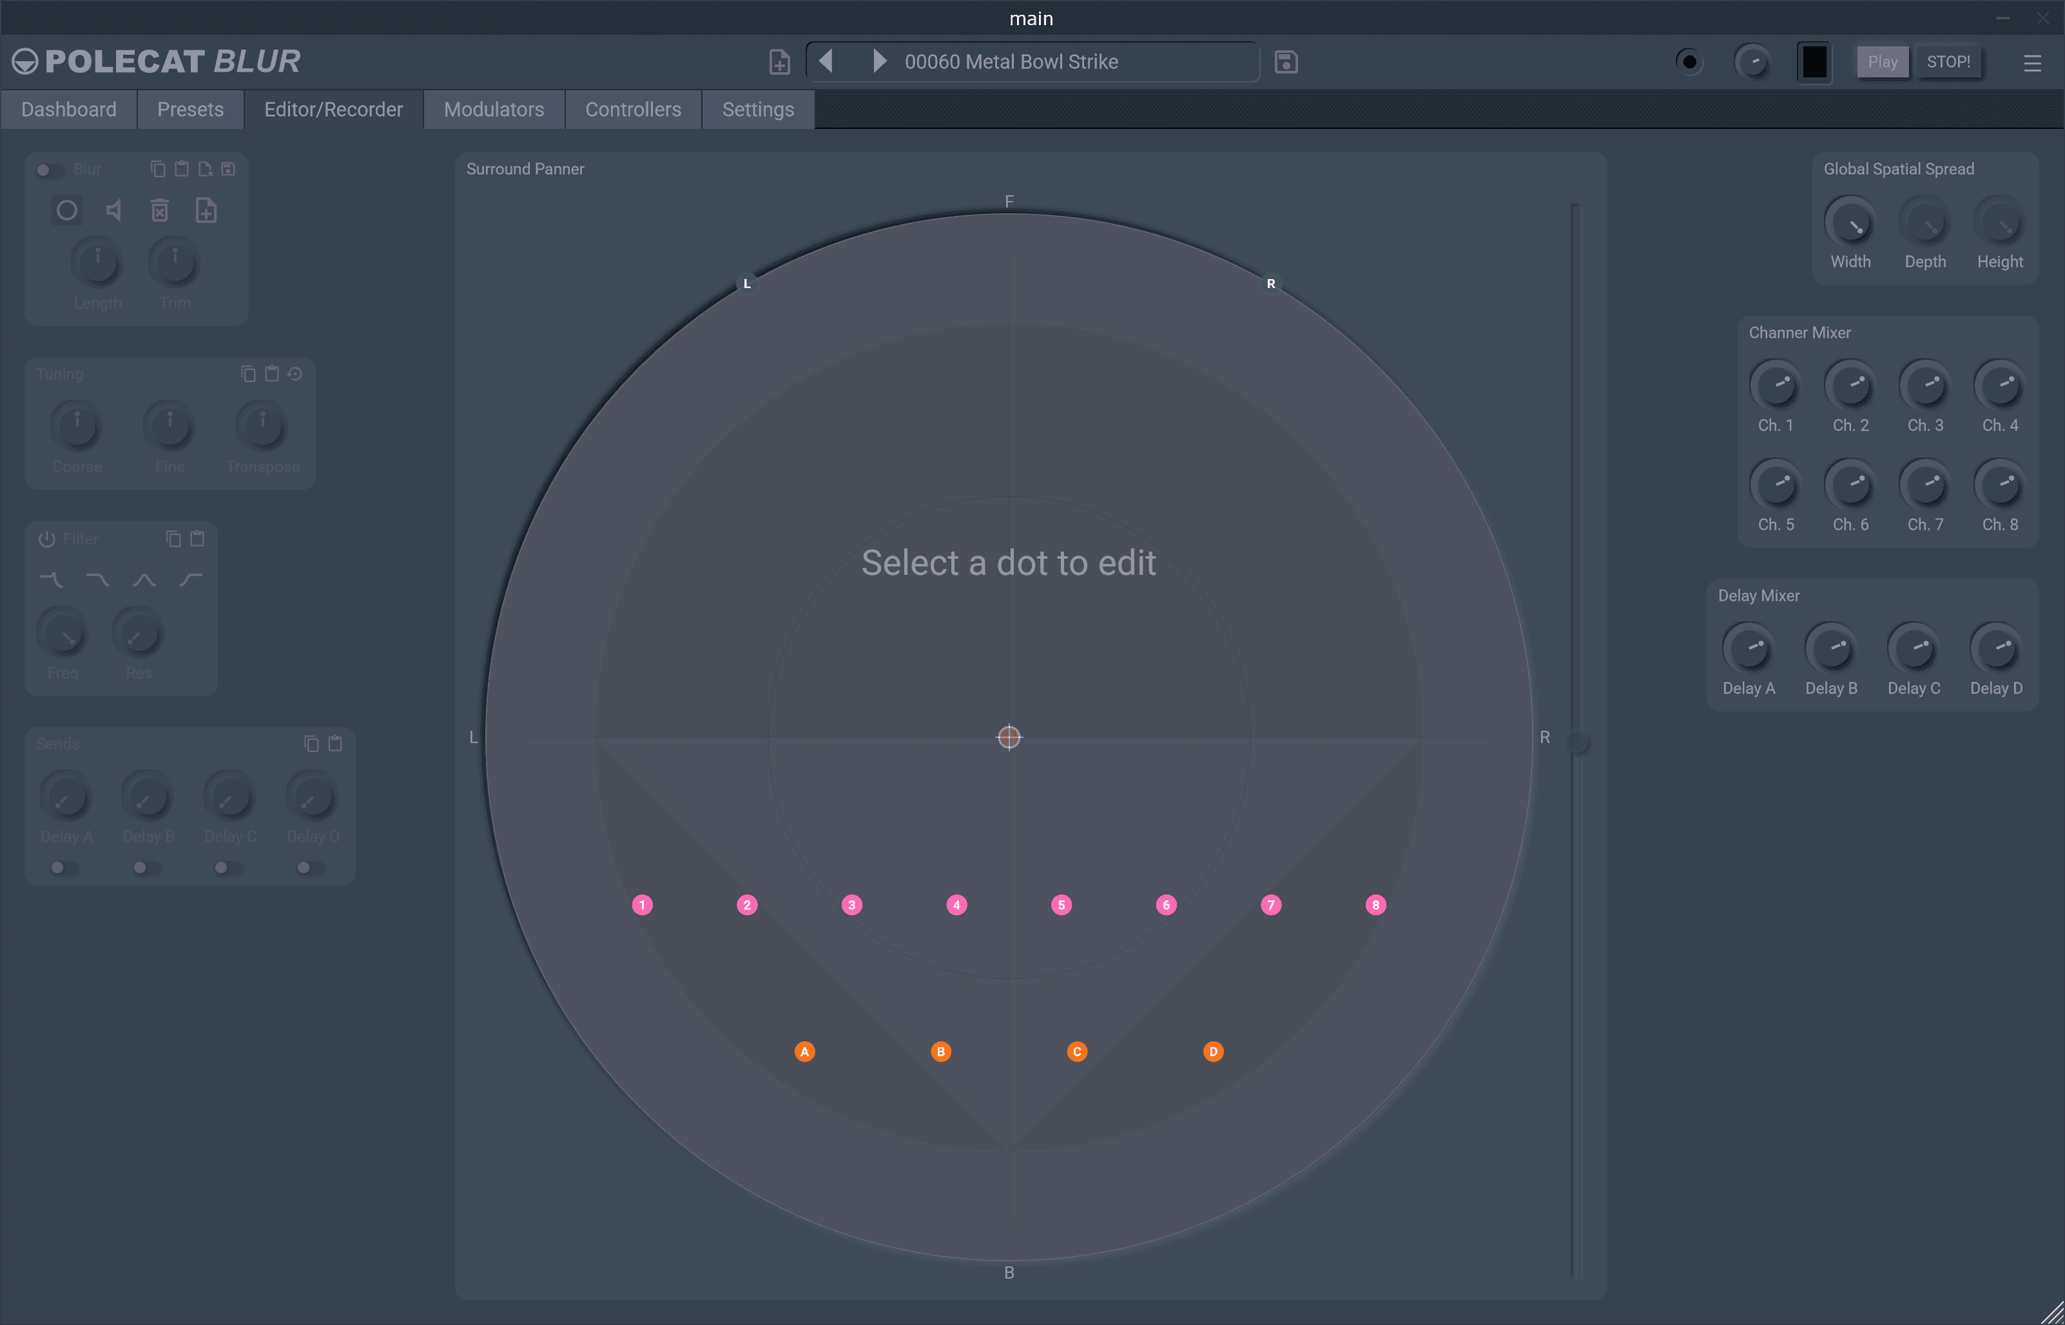Click the Delay Mixer Delay B knob
Screen dimensions: 2065x1325
pos(1831,648)
